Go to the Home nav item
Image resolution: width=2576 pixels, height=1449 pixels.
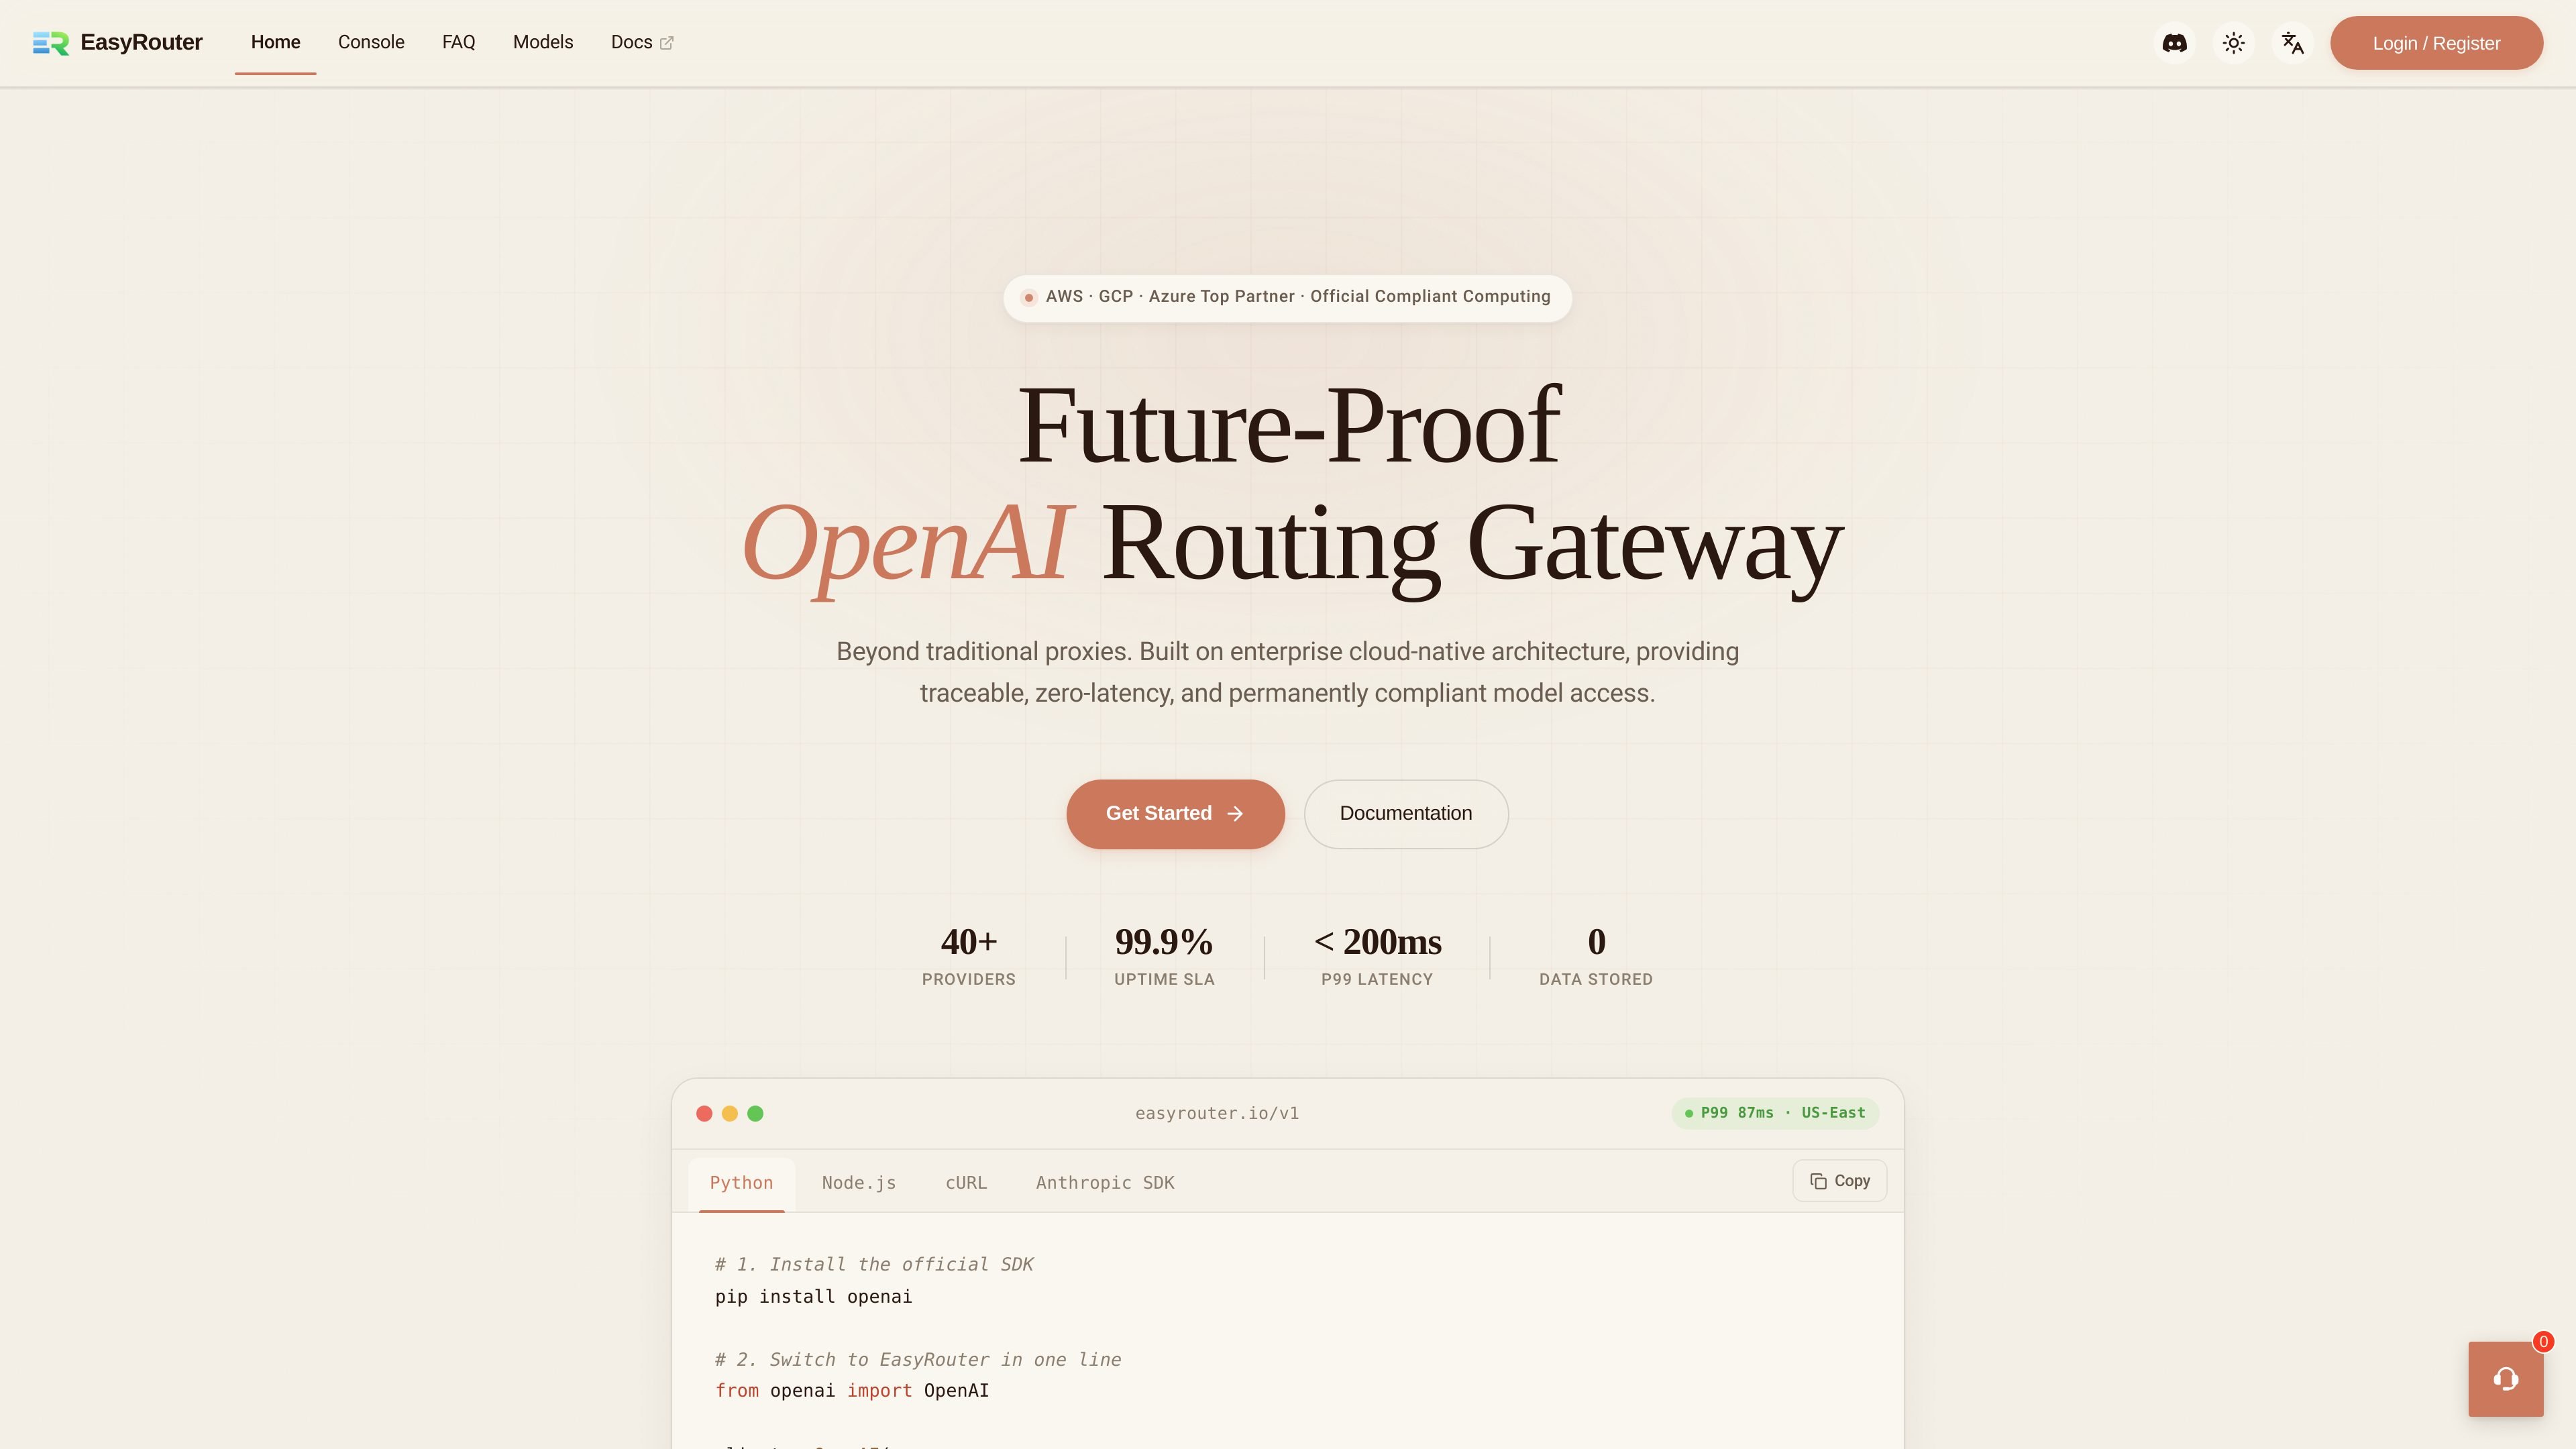click(x=275, y=42)
